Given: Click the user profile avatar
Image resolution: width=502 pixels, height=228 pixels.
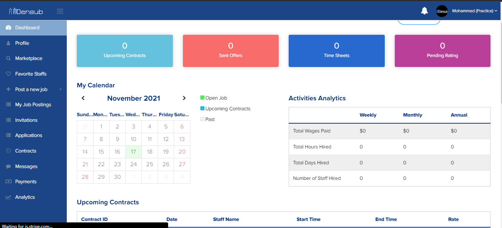Looking at the screenshot, I should 442,11.
